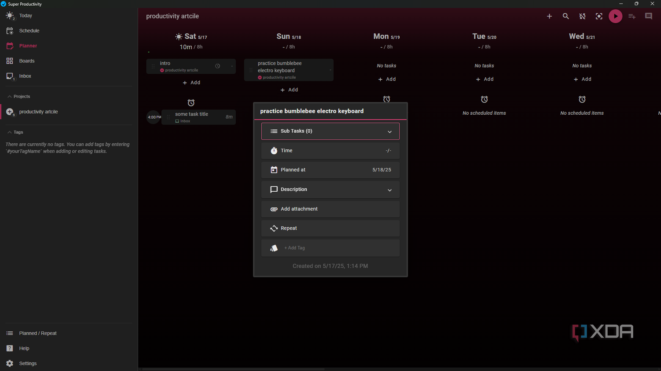661x371 pixels.
Task: Open the add task to today list icon
Action: (x=632, y=16)
